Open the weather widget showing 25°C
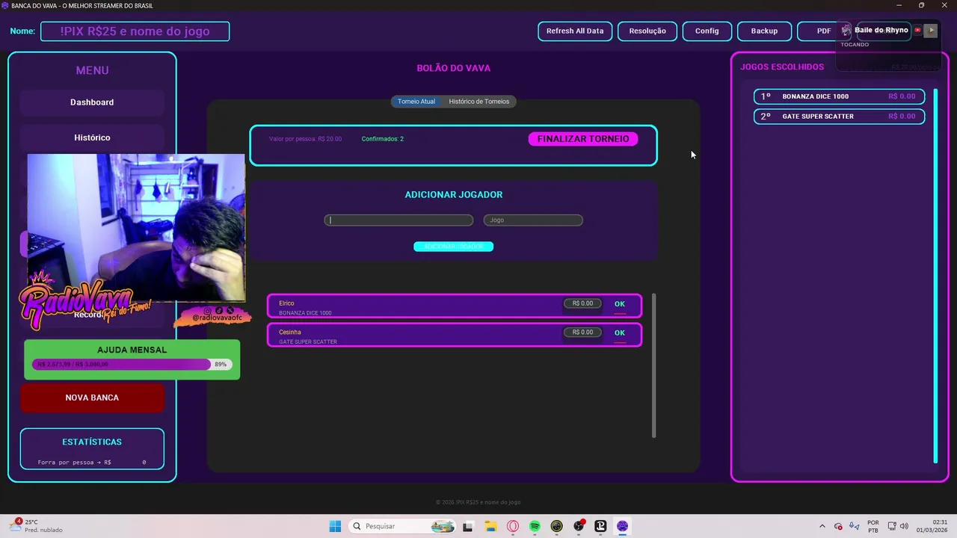Viewport: 957px width, 538px height. [x=36, y=526]
